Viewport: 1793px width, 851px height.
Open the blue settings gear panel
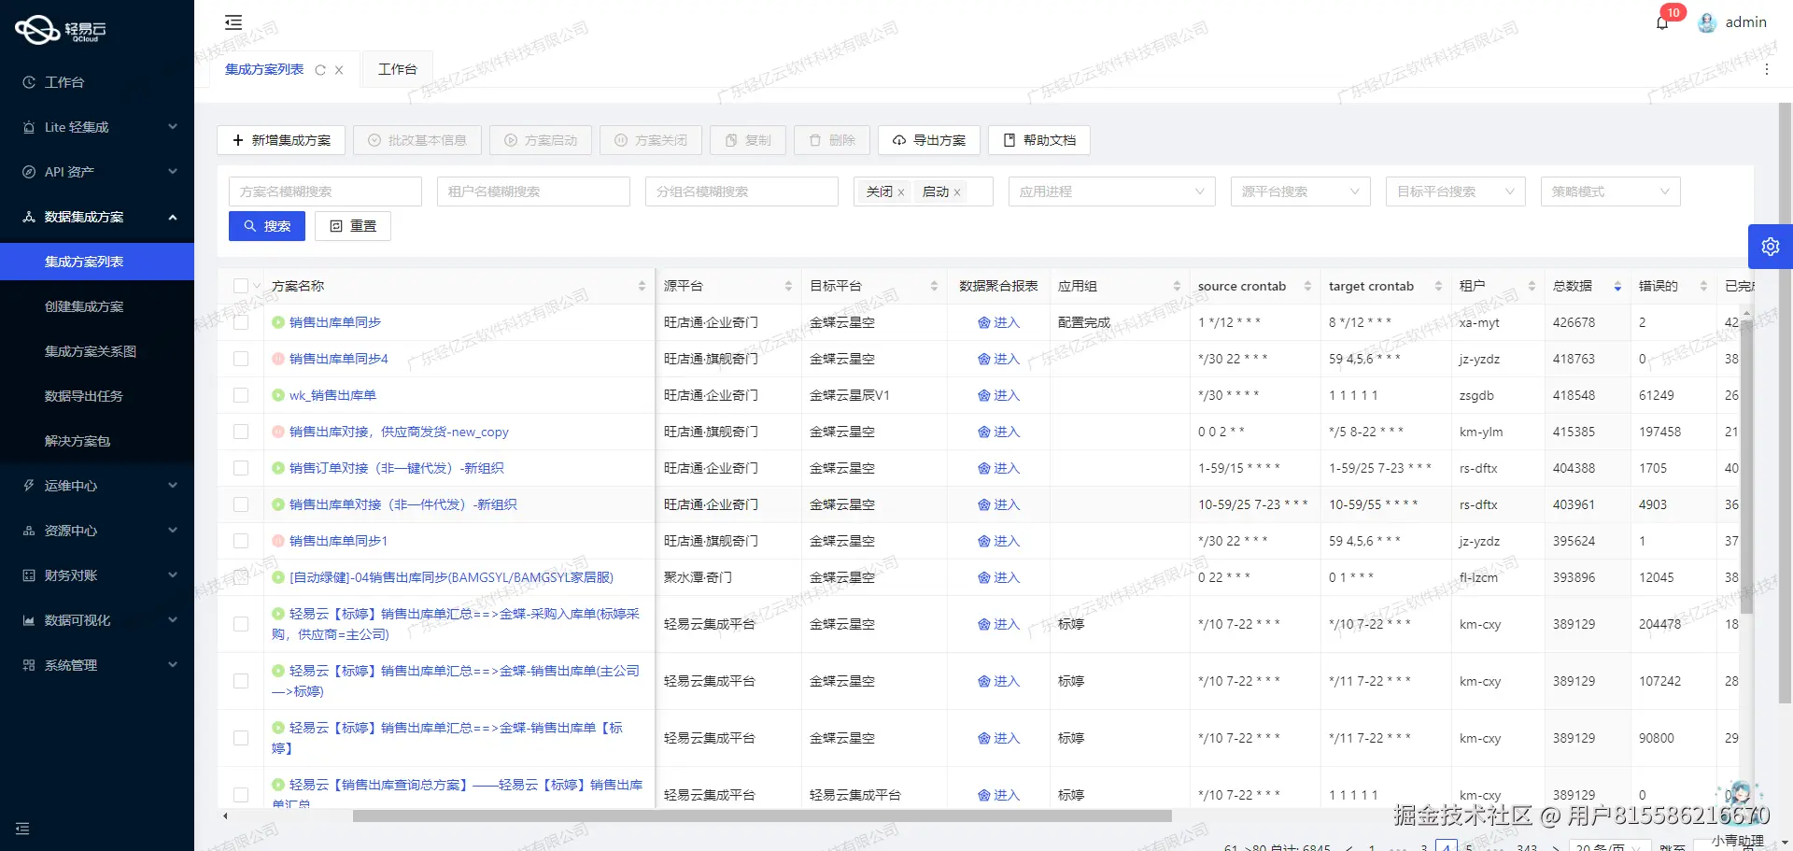point(1771,247)
